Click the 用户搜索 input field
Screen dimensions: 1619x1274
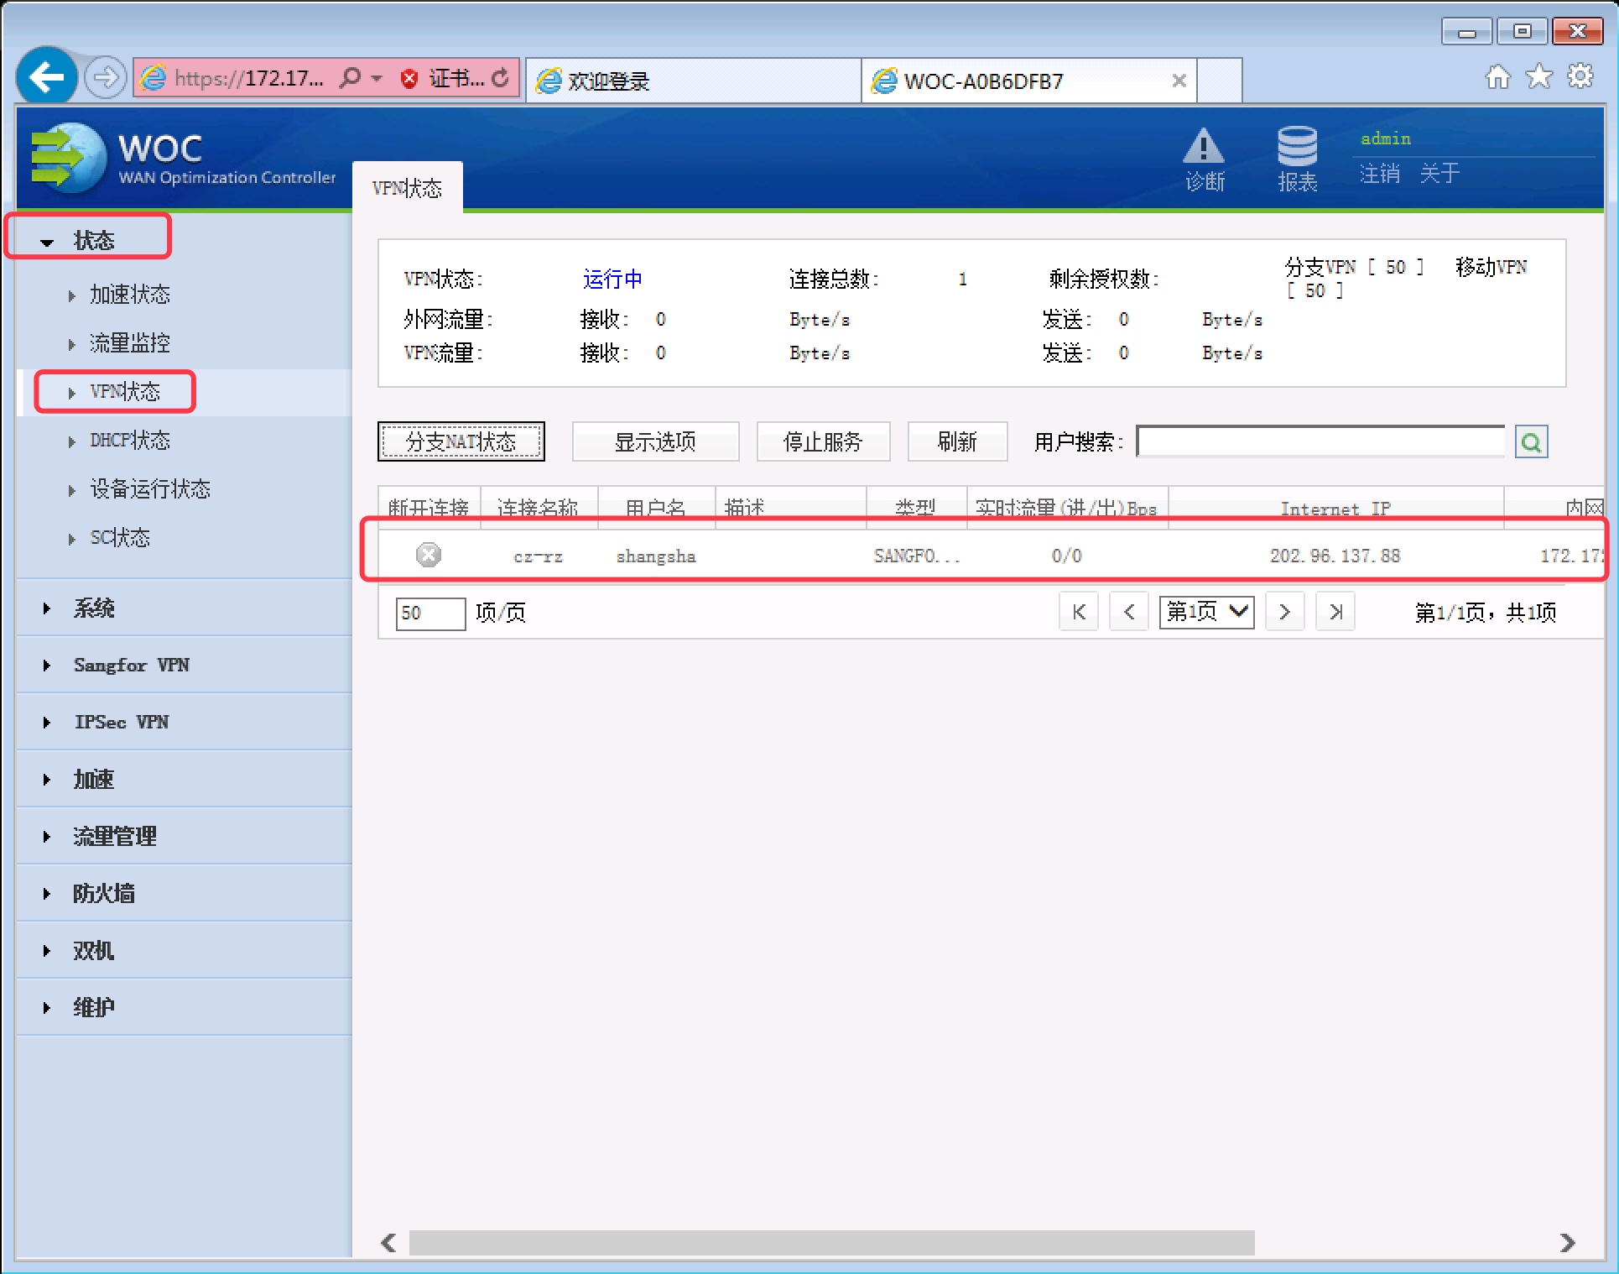pyautogui.click(x=1320, y=441)
